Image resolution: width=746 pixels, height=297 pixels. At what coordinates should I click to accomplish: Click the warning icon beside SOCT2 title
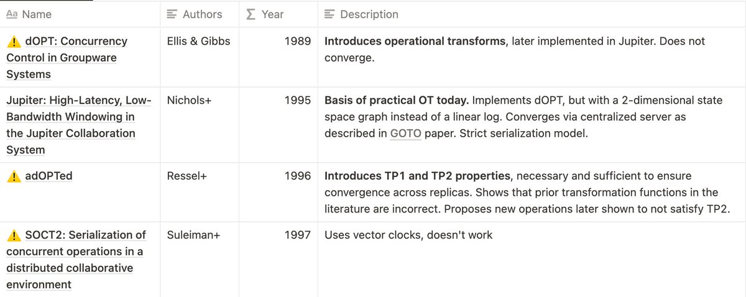pos(13,235)
